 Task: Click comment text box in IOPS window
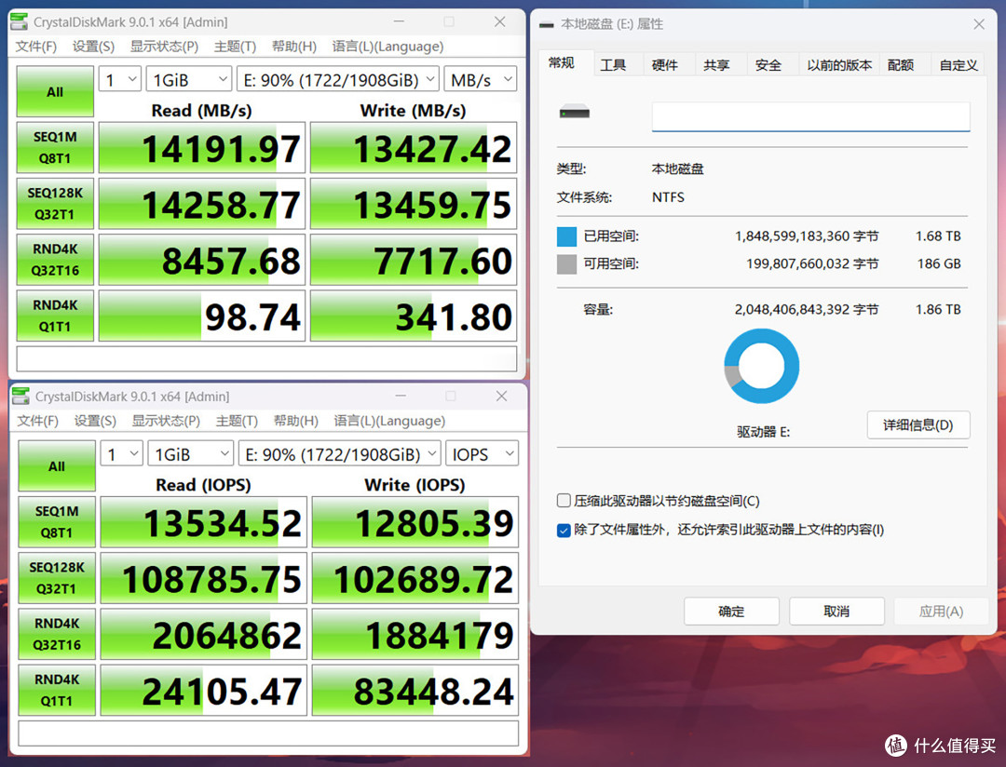268,733
